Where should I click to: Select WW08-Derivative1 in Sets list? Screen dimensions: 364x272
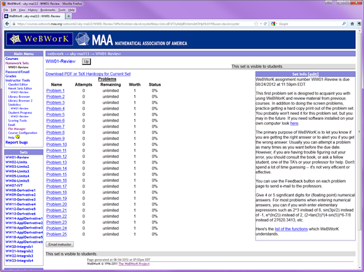[x=20, y=190]
